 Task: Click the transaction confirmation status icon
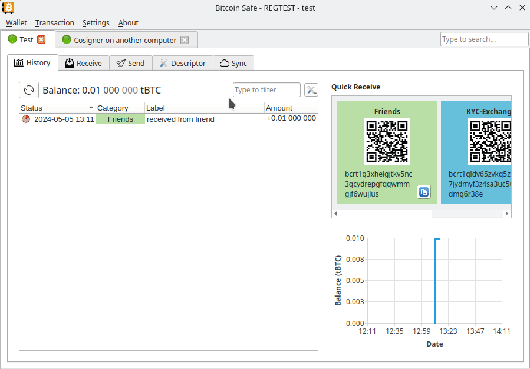[26, 119]
